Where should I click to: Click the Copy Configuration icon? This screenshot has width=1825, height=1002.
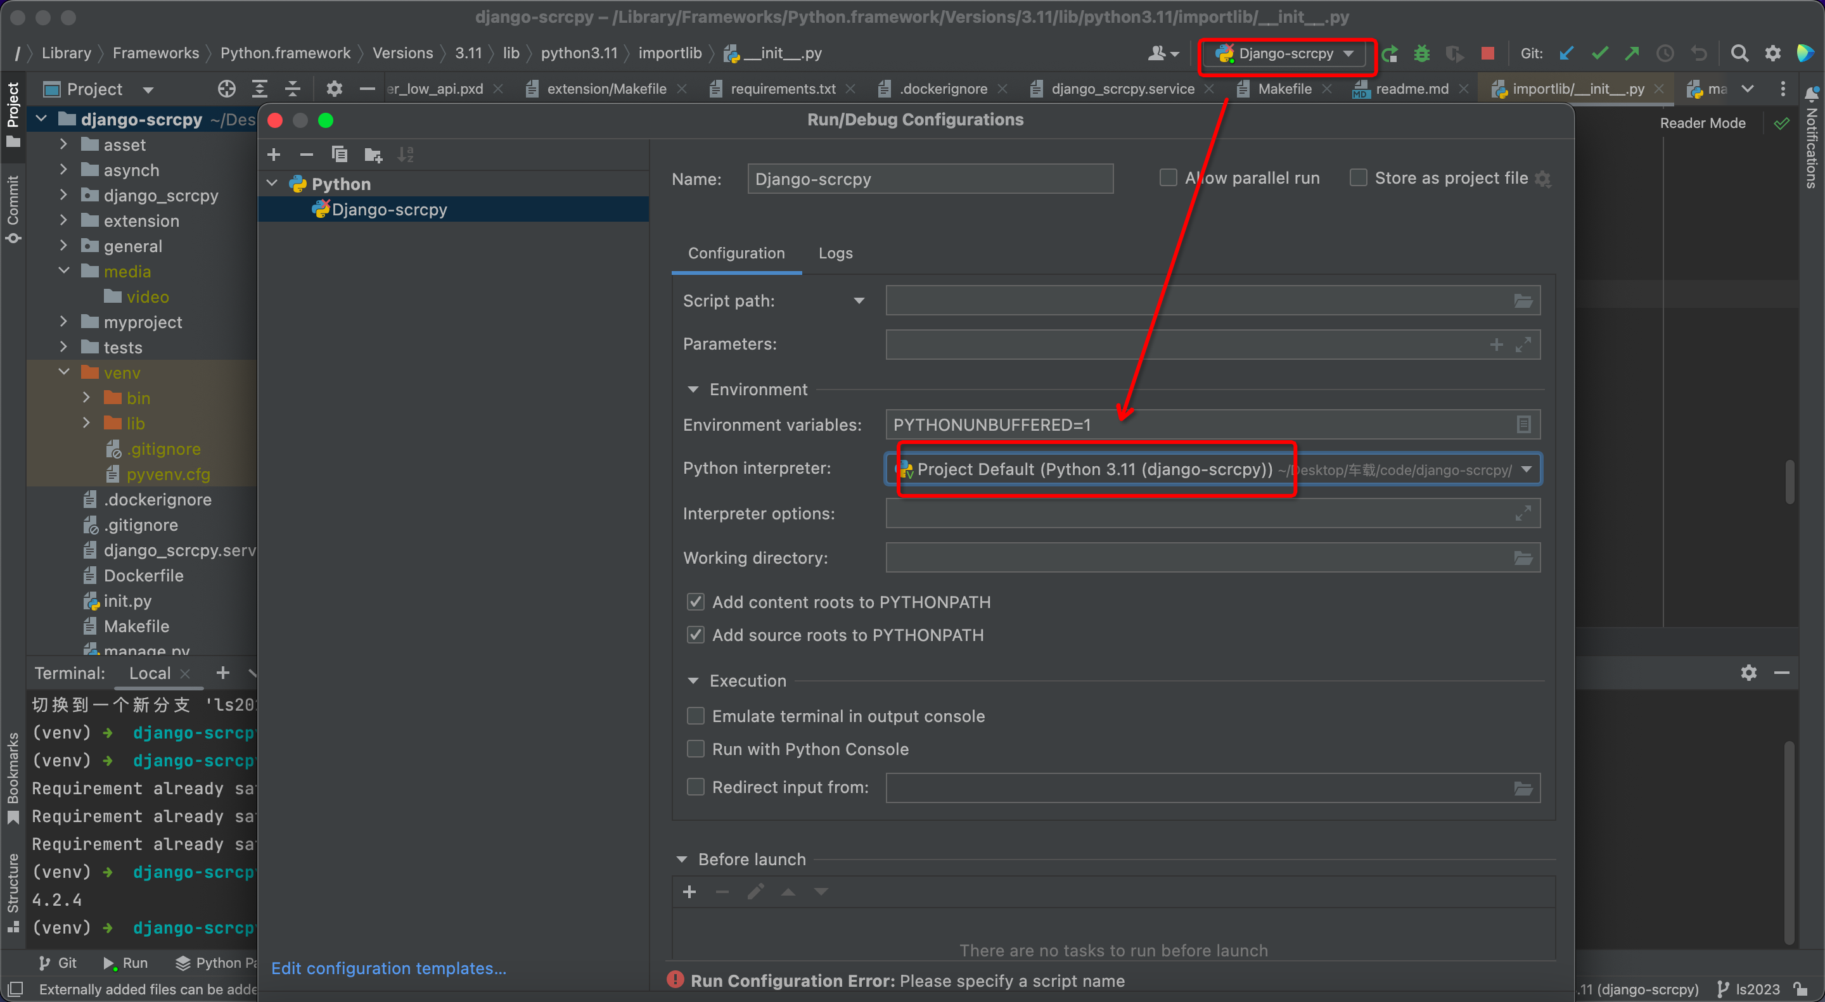(340, 155)
